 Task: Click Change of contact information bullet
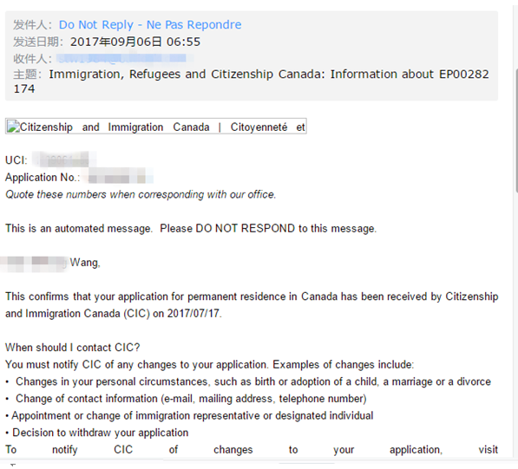pos(186,399)
